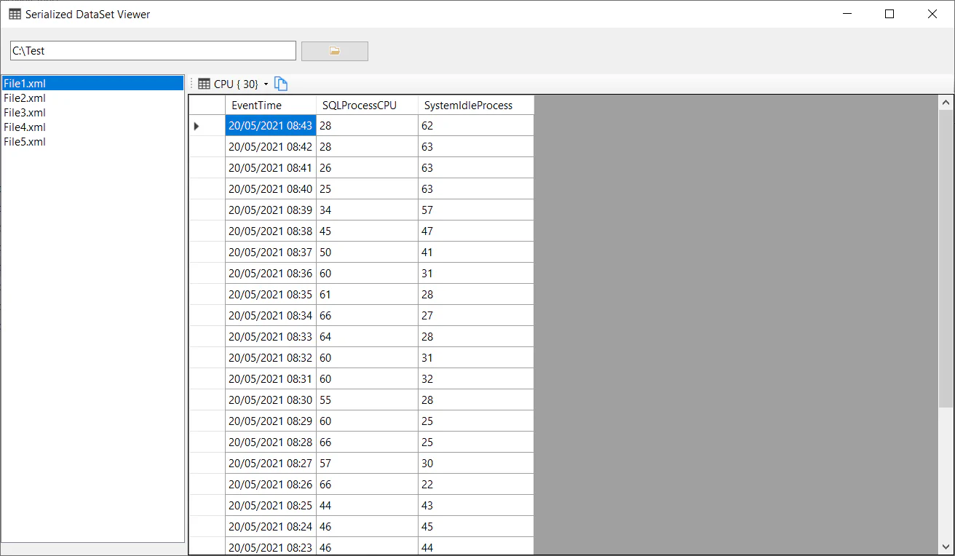Viewport: 955px width, 556px height.
Task: Click the toolbar drag handle grip
Action: (x=191, y=84)
